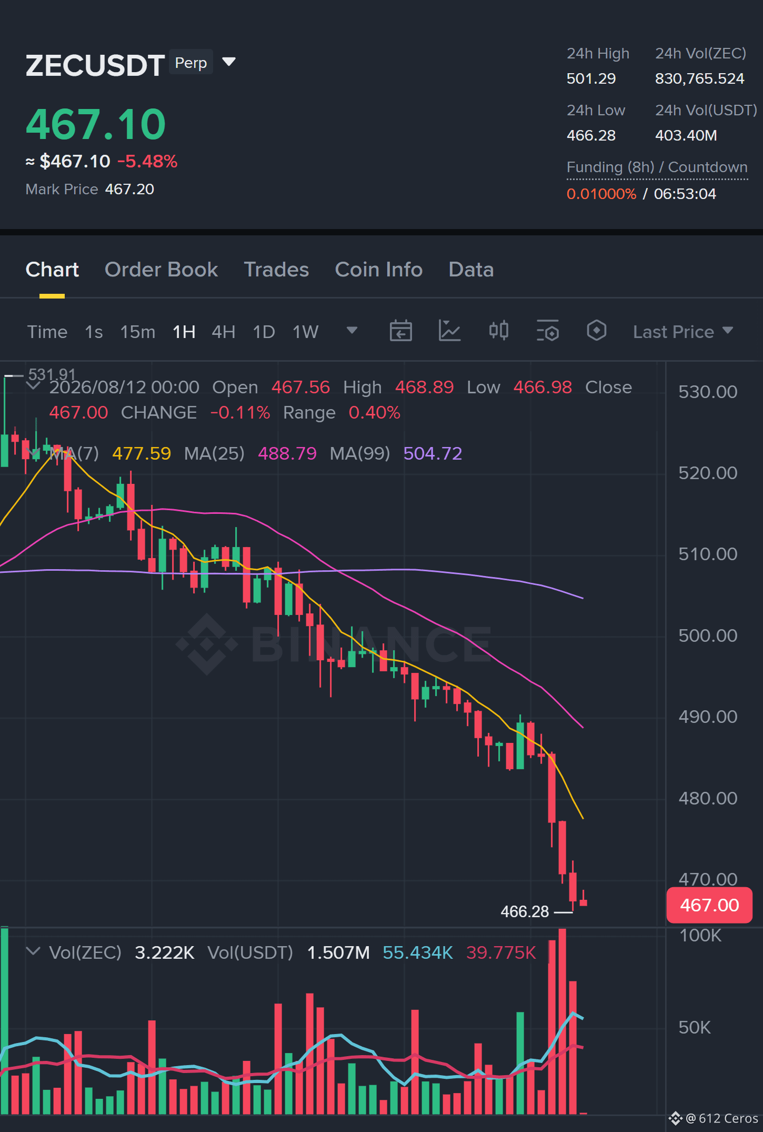Tap the hexagon chart preferences icon
This screenshot has width=763, height=1132.
click(597, 331)
